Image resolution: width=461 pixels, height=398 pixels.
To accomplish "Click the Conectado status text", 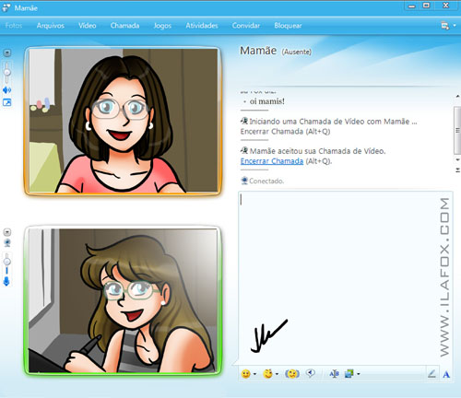I will coord(266,181).
